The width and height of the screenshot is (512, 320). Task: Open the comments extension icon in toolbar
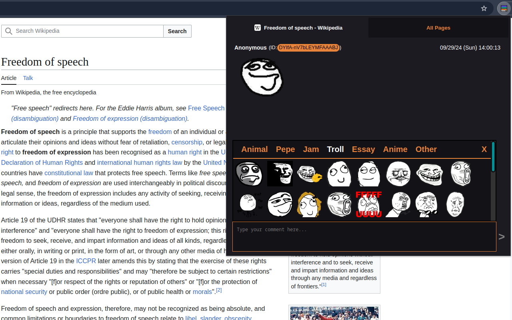coord(504,8)
